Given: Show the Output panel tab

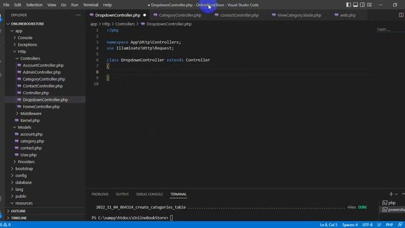Looking at the screenshot, I should pyautogui.click(x=122, y=194).
